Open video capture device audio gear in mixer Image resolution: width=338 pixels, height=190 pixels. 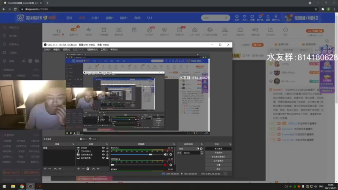point(171,165)
